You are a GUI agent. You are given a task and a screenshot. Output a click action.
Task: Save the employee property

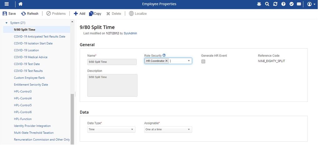tap(9, 14)
